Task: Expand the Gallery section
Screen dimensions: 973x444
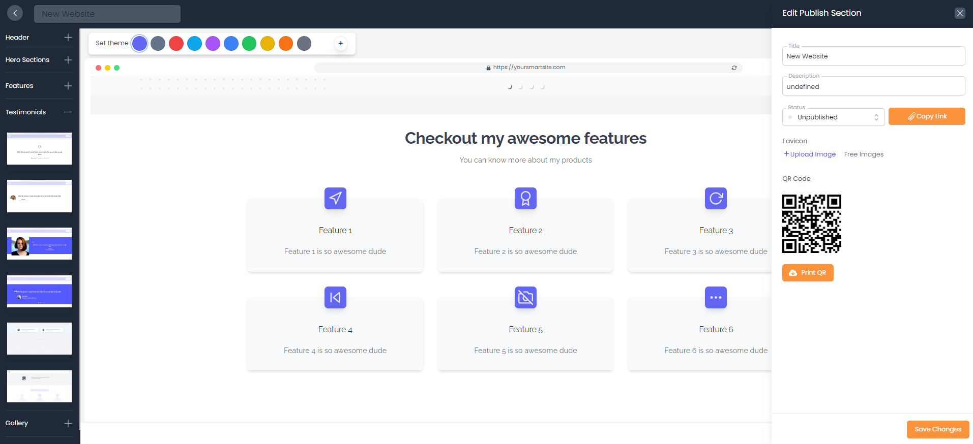Action: (68, 423)
